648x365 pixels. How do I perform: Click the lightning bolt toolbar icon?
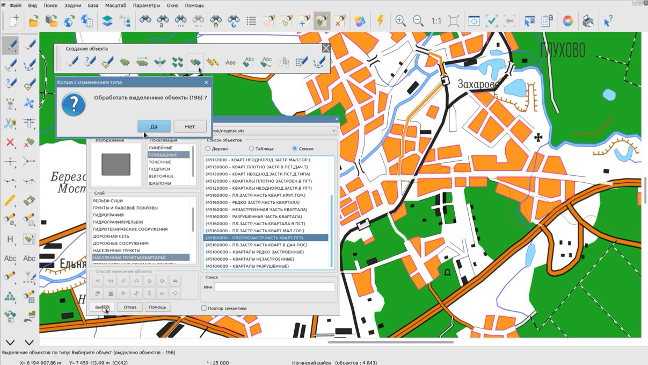coord(380,21)
